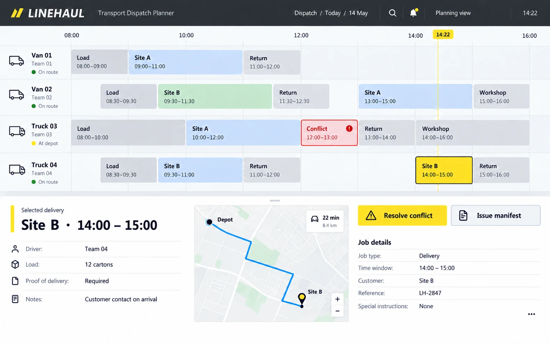Click Issue manifest button
This screenshot has height=344, width=550.
495,216
